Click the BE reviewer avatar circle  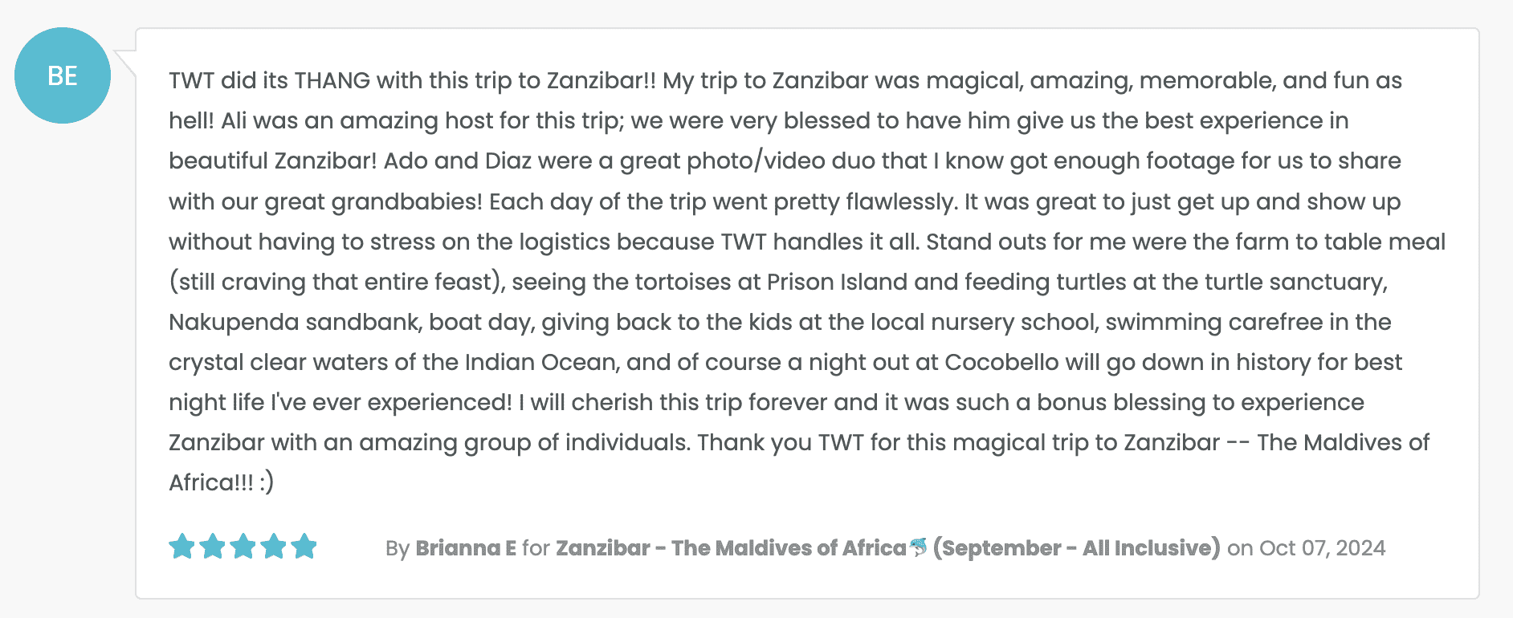click(x=63, y=75)
